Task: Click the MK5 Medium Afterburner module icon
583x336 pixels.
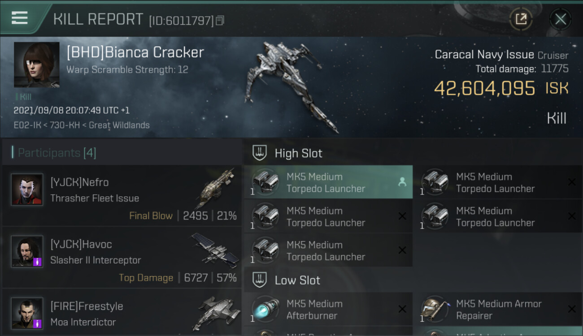Action: (265, 310)
